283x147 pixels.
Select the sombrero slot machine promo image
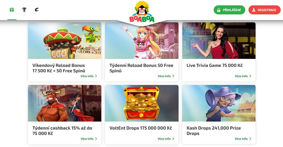click(65, 41)
